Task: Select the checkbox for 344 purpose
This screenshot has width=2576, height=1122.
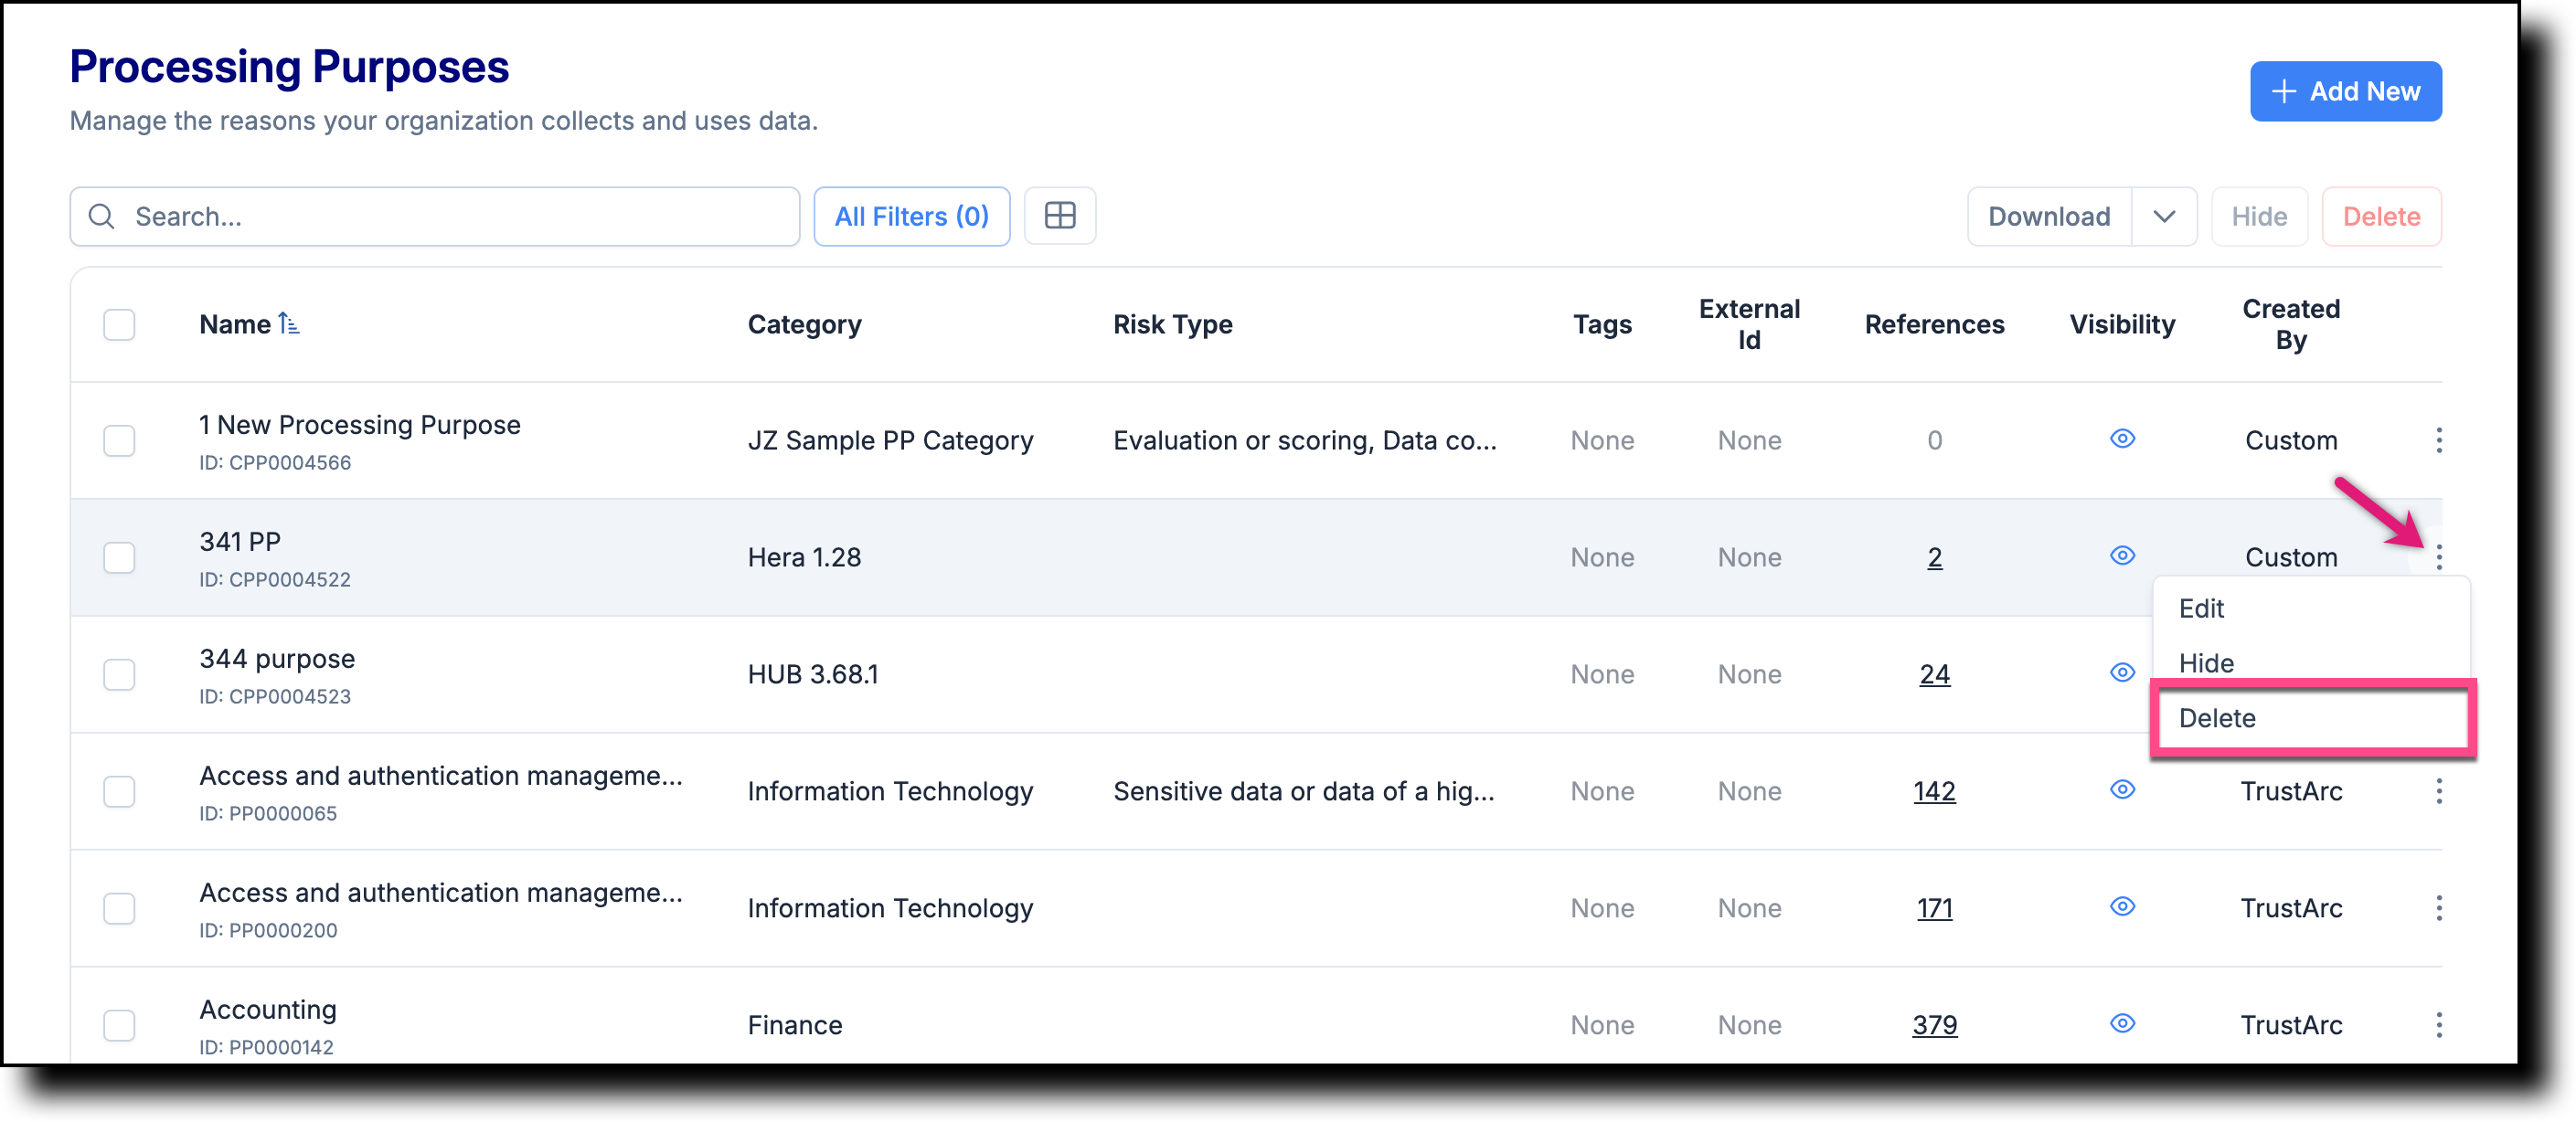Action: pos(119,674)
